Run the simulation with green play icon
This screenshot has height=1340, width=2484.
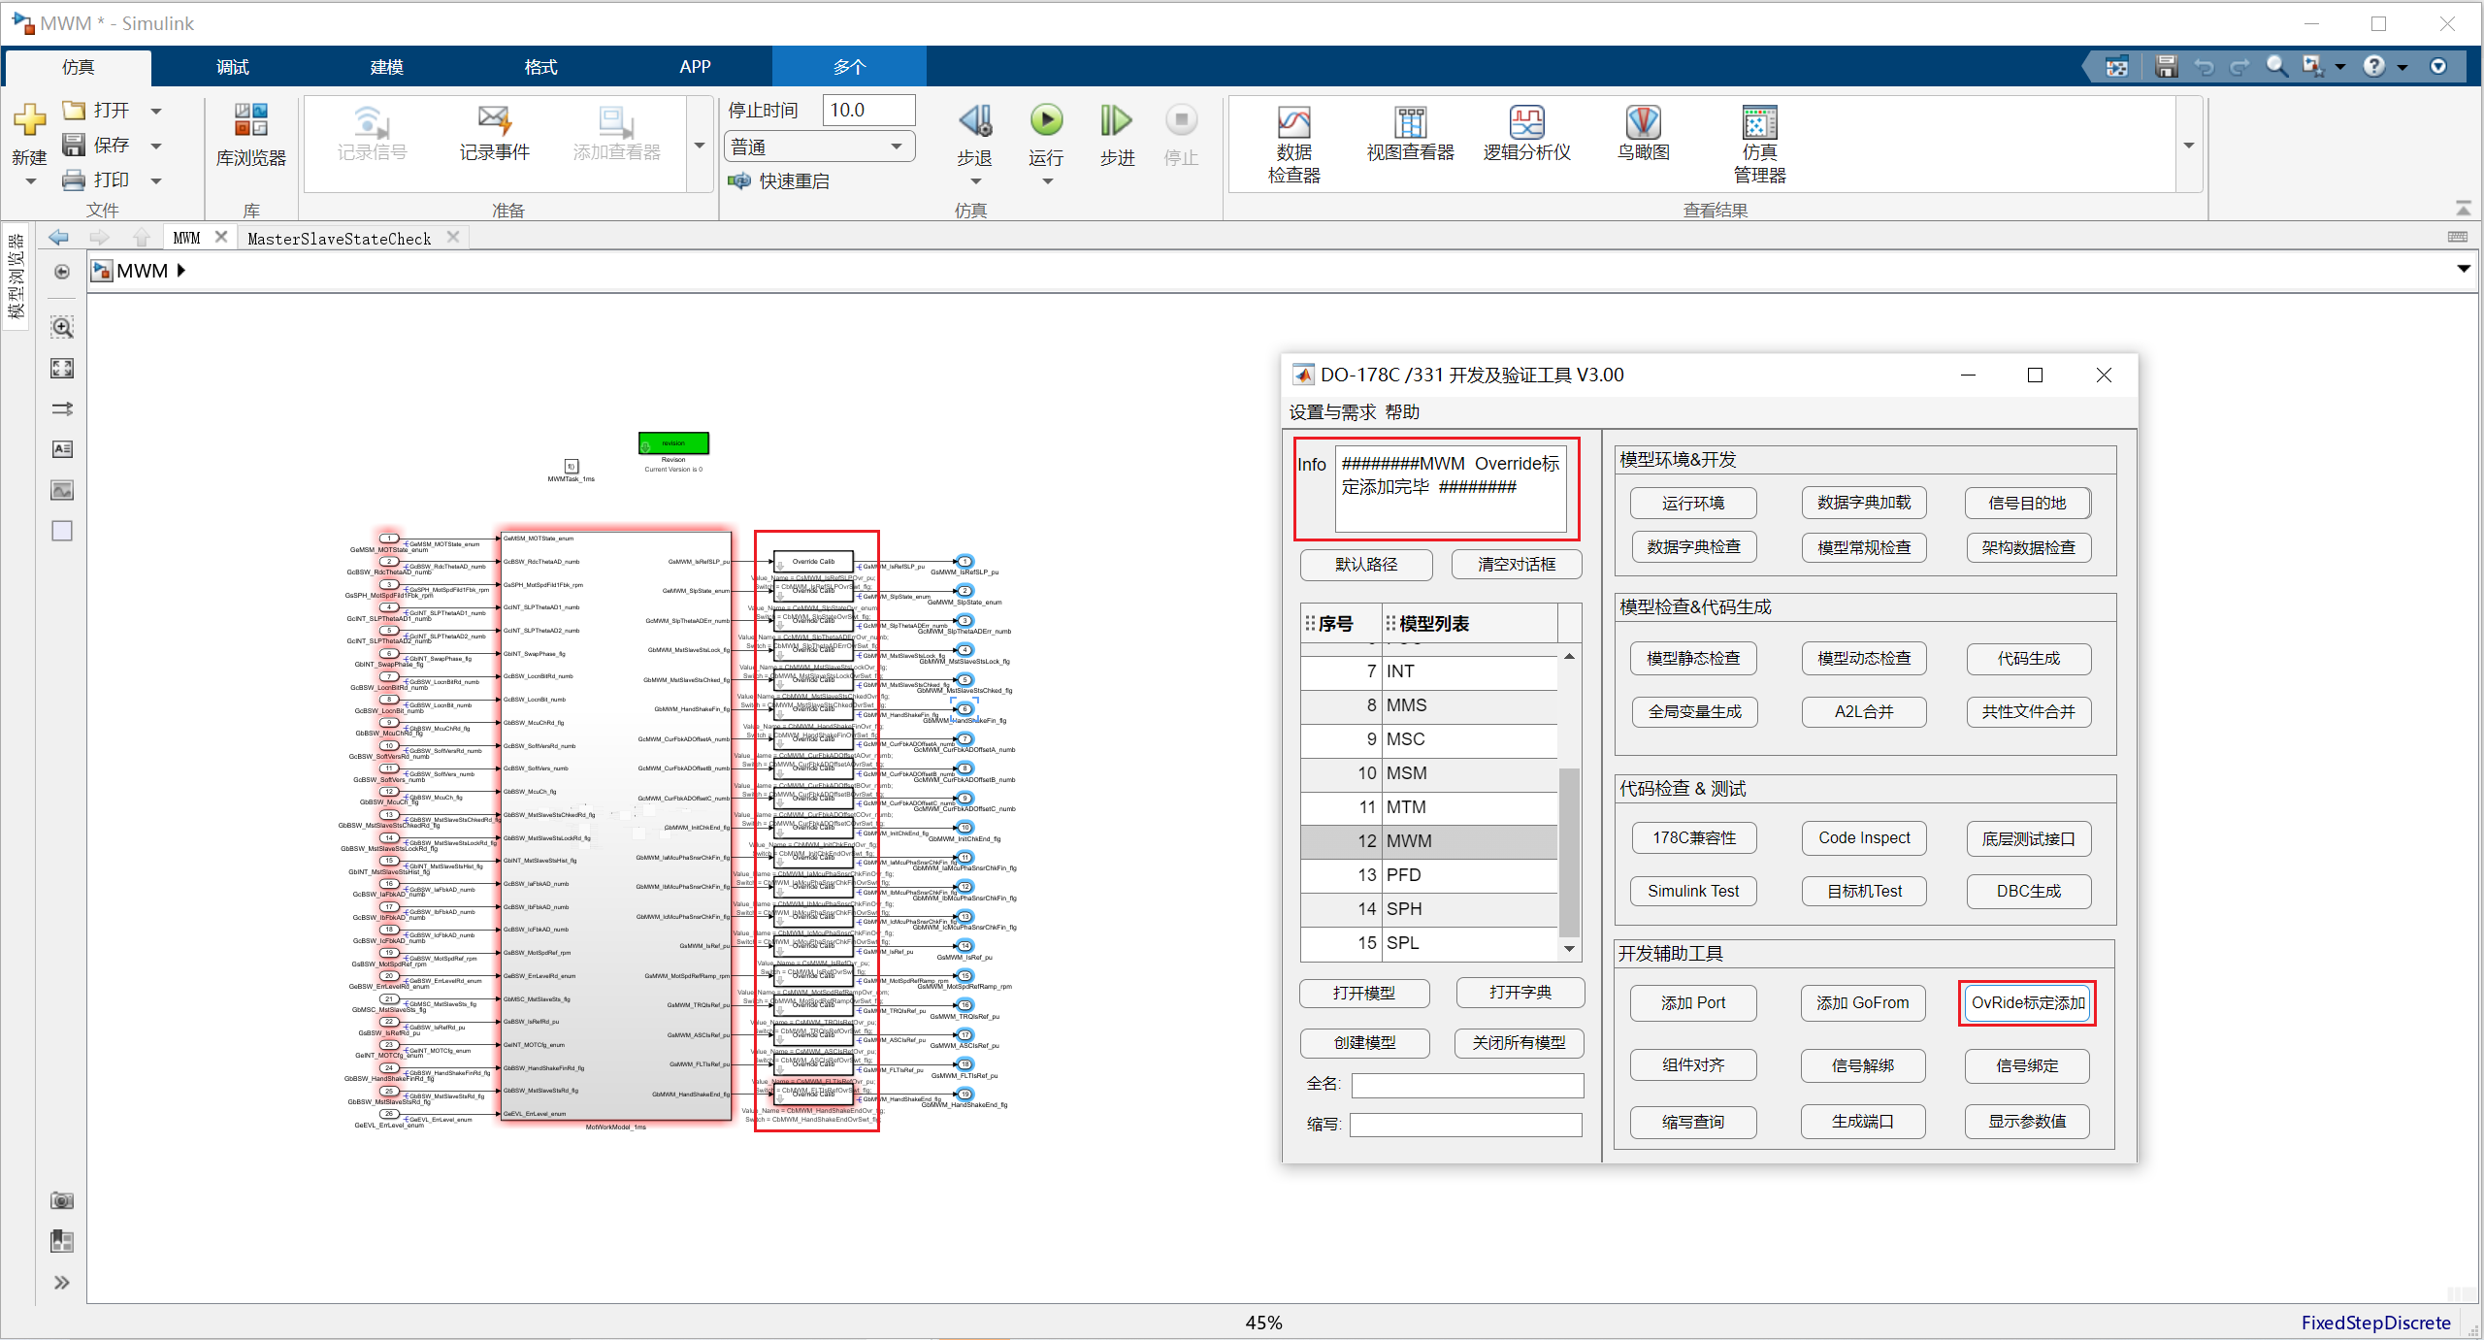[1046, 120]
